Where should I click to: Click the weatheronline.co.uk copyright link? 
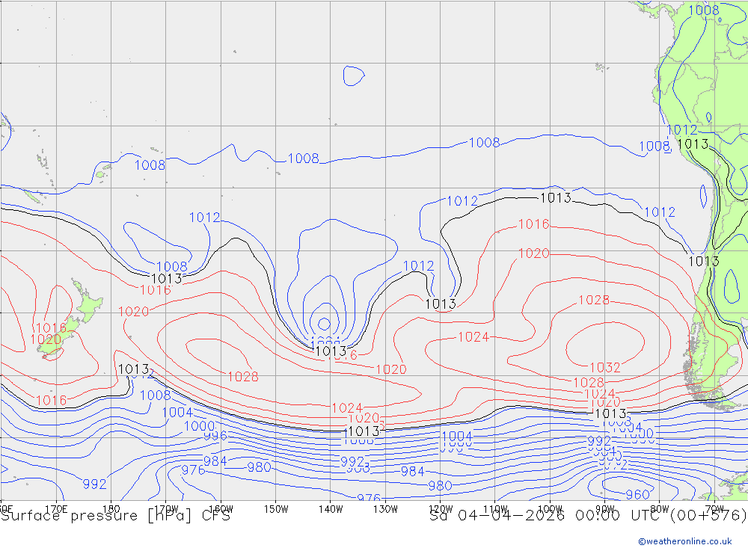tap(685, 541)
